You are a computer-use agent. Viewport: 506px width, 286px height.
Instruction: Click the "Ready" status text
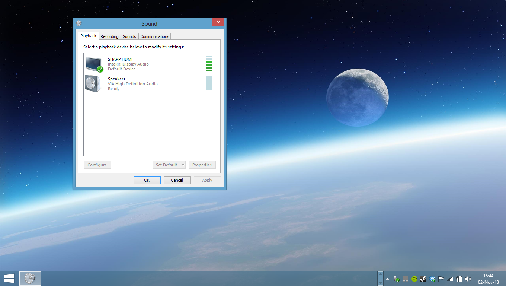tap(114, 89)
